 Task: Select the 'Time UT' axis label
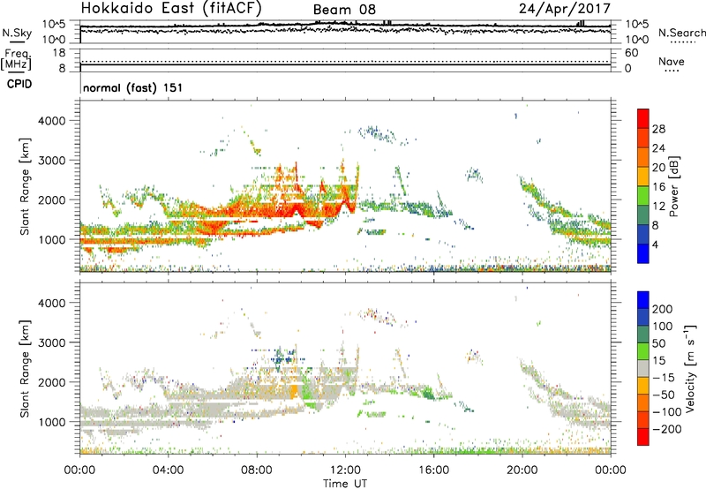pyautogui.click(x=345, y=484)
